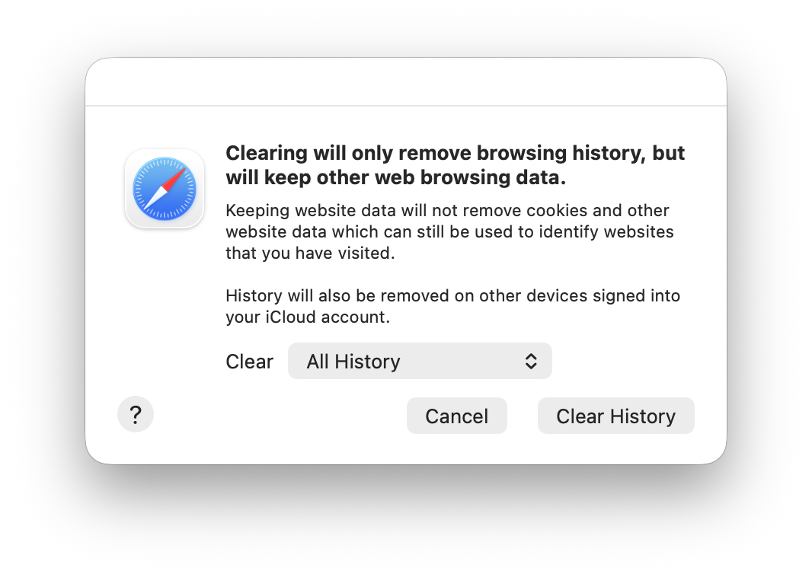Click the Safari compass app icon
Screen dimensions: 812x577
(165, 189)
